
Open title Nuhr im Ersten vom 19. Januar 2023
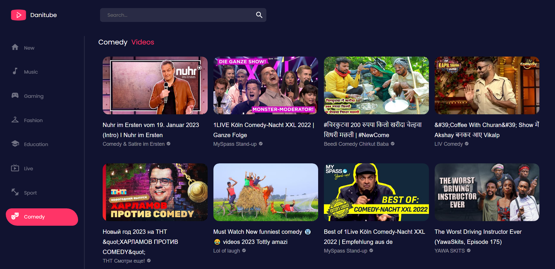coord(151,130)
